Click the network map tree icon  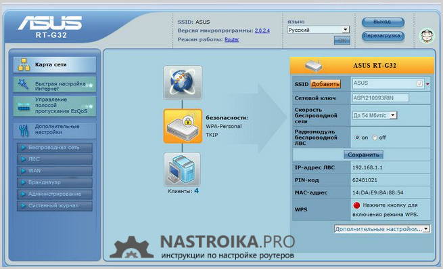click(24, 64)
